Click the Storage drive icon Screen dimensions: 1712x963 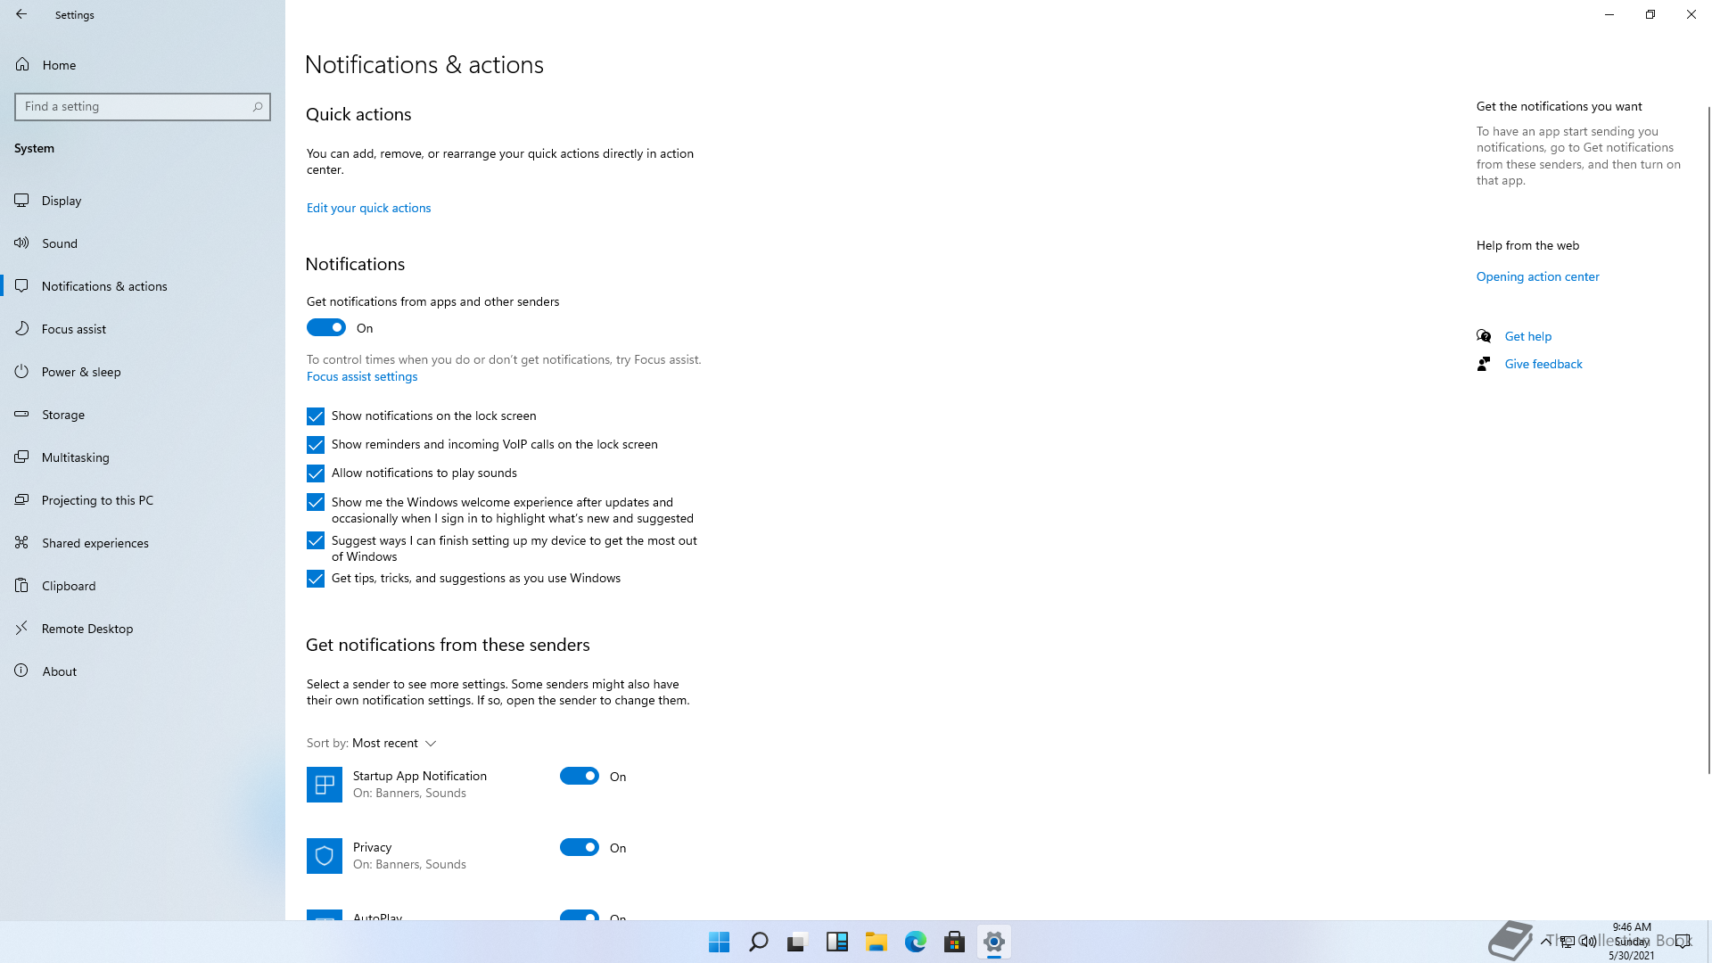click(x=22, y=414)
